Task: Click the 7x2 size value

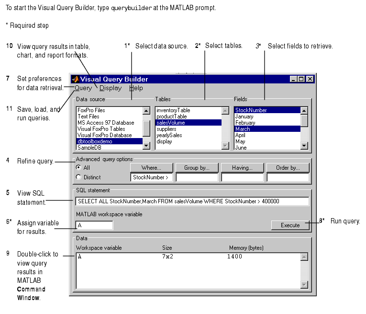Action: click(167, 256)
